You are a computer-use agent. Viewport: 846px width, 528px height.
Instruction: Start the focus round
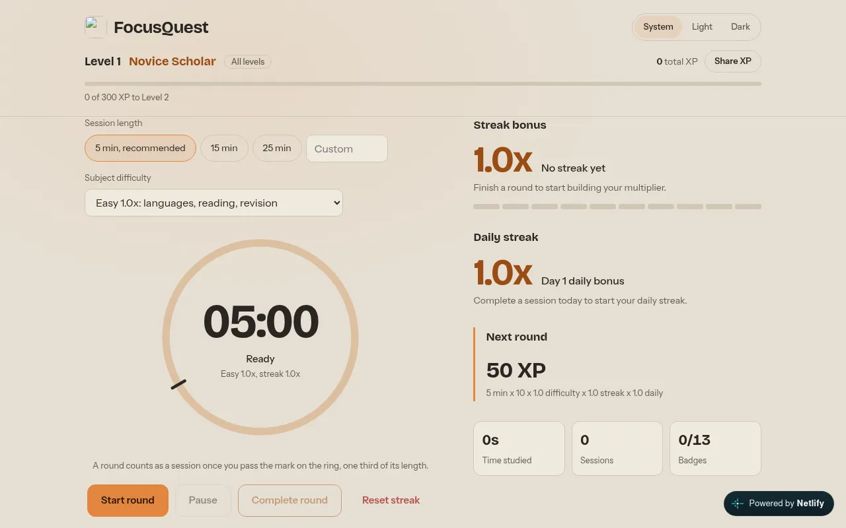[128, 500]
